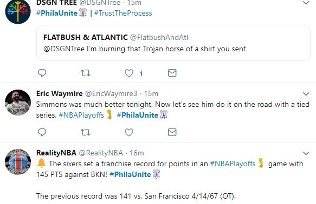Retweet the DSGN TREE tweet
The image size is (316, 204).
[x=86, y=73]
